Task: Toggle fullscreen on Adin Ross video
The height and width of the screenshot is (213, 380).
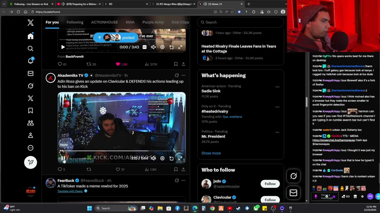Action: point(180,158)
